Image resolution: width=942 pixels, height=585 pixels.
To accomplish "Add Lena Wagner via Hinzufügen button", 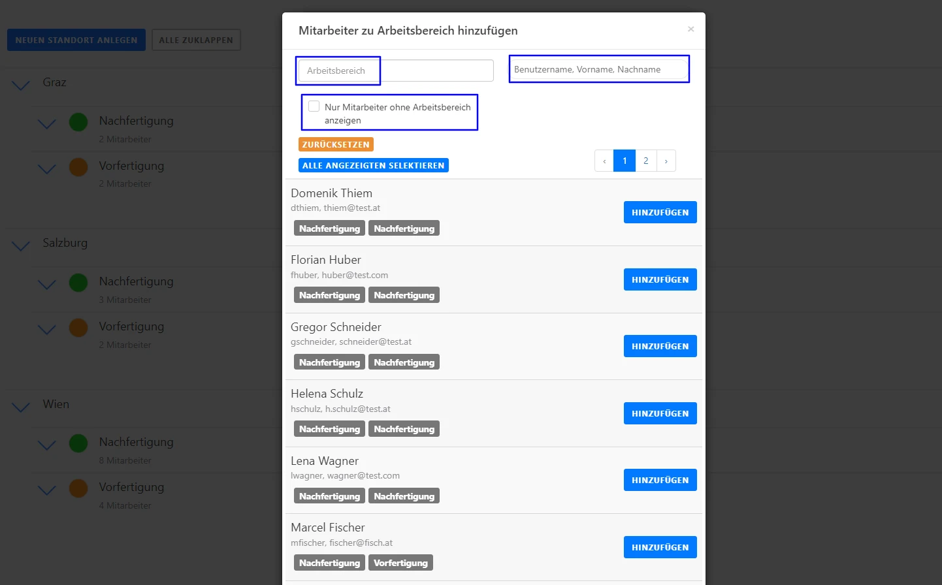I will coord(660,480).
